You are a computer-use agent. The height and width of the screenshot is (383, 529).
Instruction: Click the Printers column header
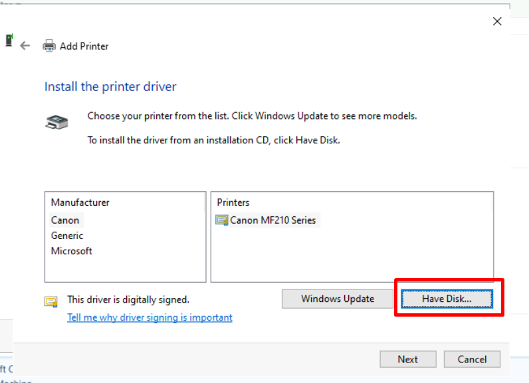pos(233,202)
